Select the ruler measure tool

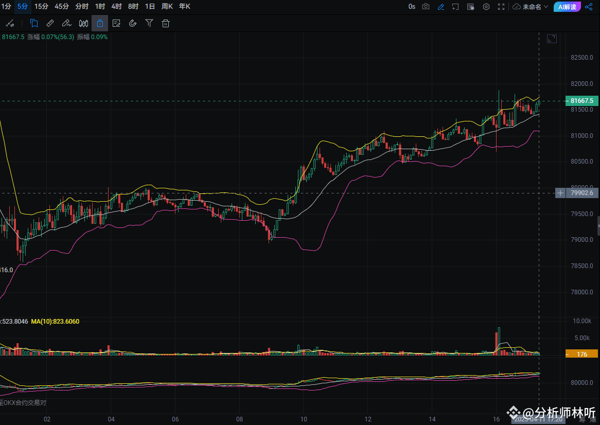[50, 23]
